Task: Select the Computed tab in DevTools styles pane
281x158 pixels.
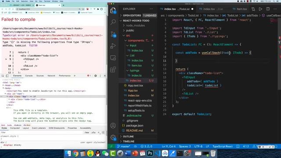Action: coord(14,128)
